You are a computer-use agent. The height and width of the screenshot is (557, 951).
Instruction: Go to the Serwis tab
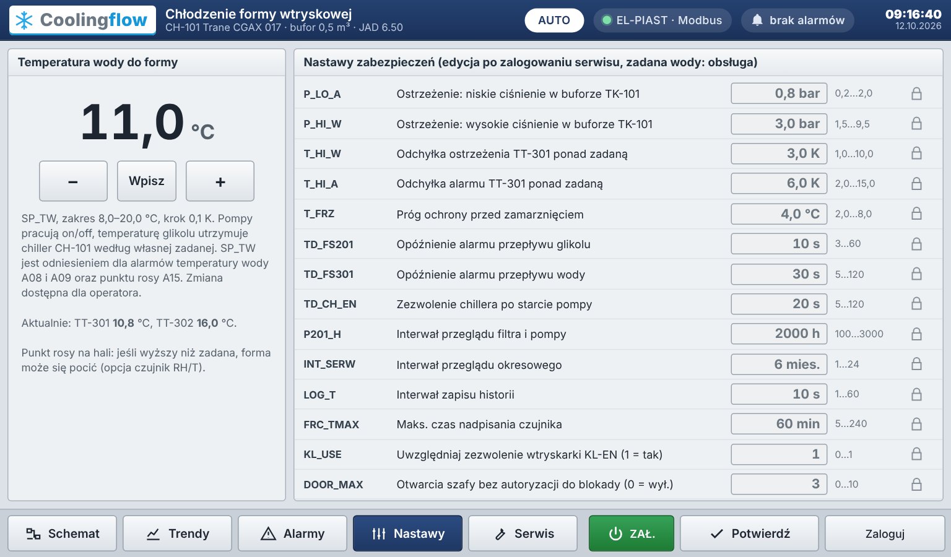tap(523, 533)
